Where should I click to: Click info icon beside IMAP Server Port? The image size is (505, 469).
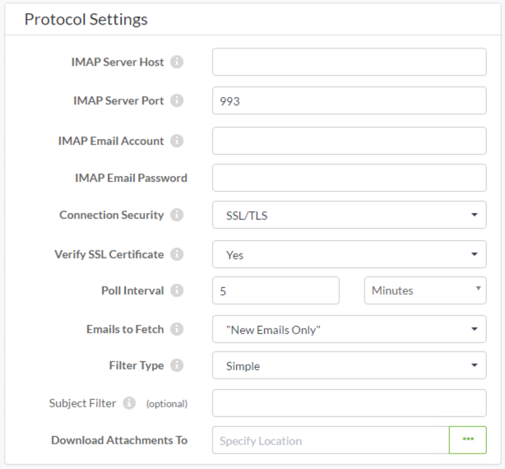click(x=177, y=100)
